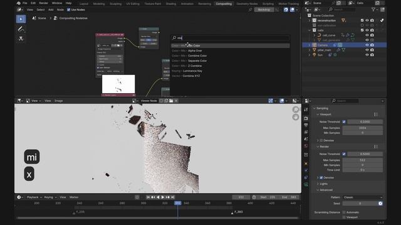The image size is (401, 225).
Task: Open outliner filter funnel icon
Action: [373, 9]
